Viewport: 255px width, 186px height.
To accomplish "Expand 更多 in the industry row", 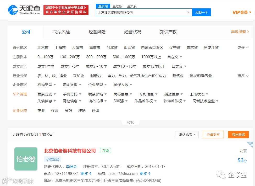I will [243, 76].
